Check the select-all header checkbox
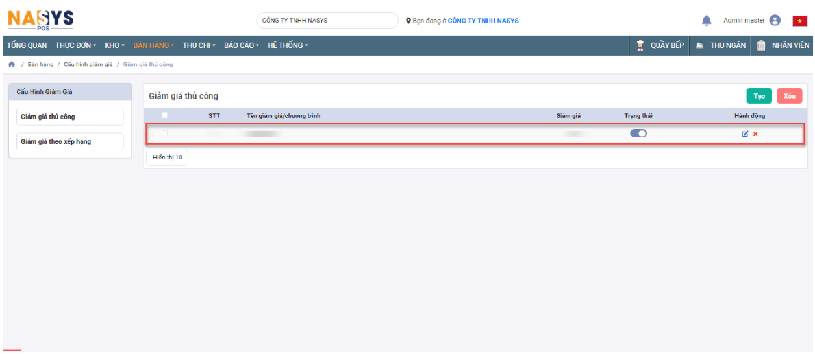This screenshot has width=815, height=354. pyautogui.click(x=164, y=115)
